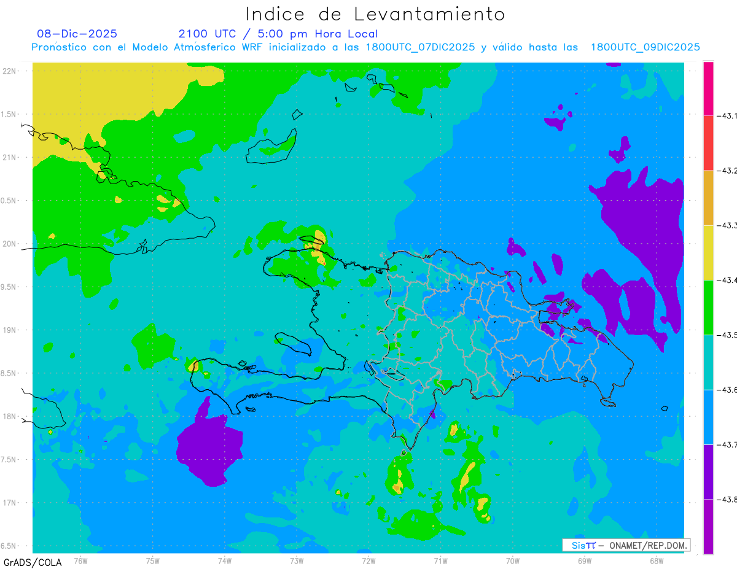Click the legend value "-43.5"

[727, 335]
